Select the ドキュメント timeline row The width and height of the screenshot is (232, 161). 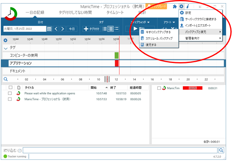113,71
